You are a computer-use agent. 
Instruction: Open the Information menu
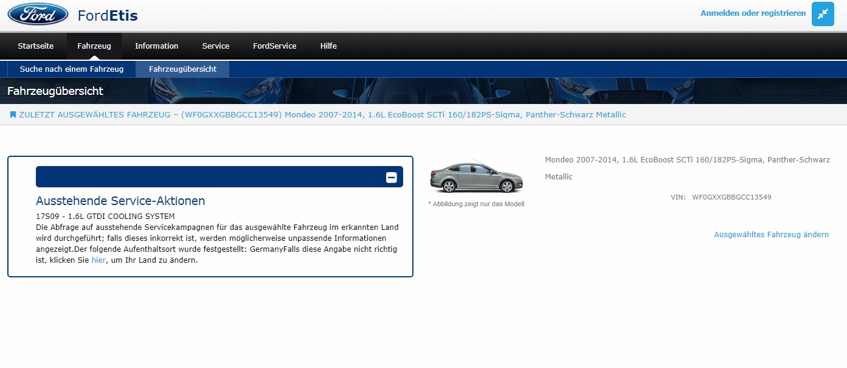[x=156, y=46]
